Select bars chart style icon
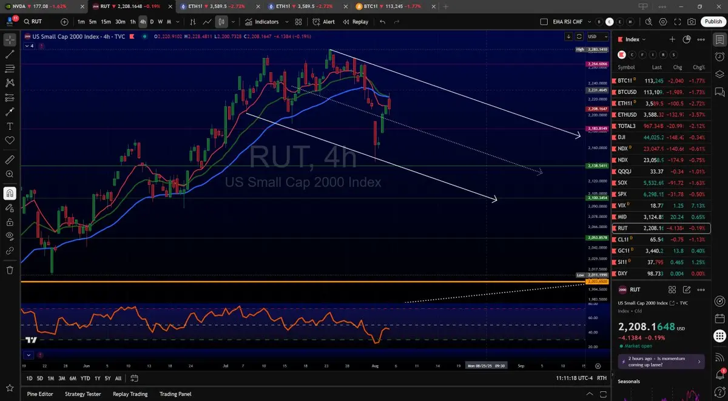Image resolution: width=728 pixels, height=401 pixels. (x=194, y=21)
